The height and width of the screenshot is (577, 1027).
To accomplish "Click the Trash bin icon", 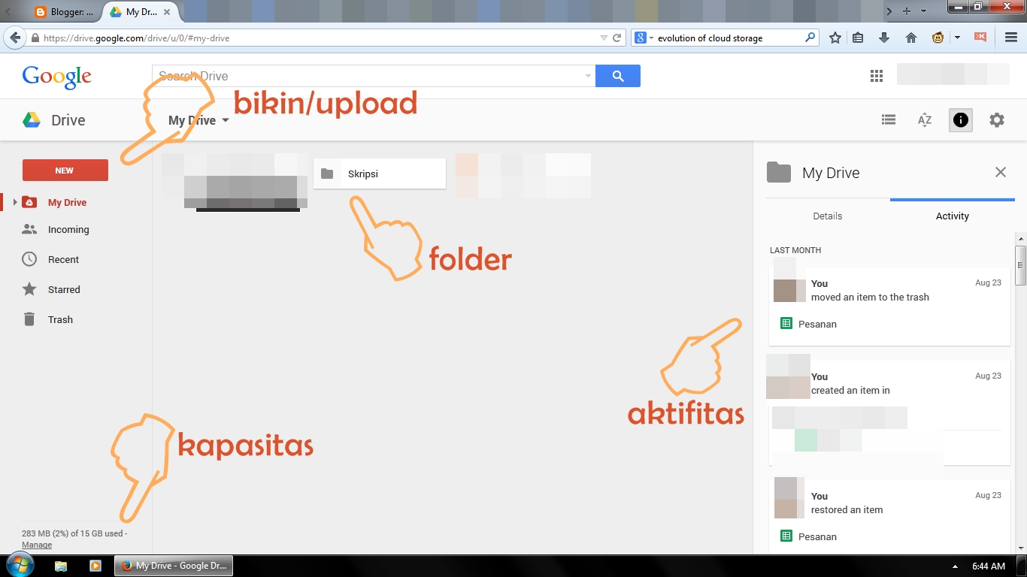I will click(29, 319).
